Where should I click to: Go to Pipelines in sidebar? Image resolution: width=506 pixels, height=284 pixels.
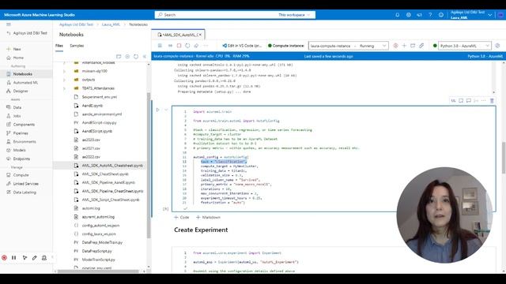pos(21,133)
